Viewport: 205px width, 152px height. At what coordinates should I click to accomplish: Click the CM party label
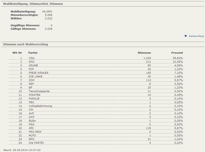point(31,110)
